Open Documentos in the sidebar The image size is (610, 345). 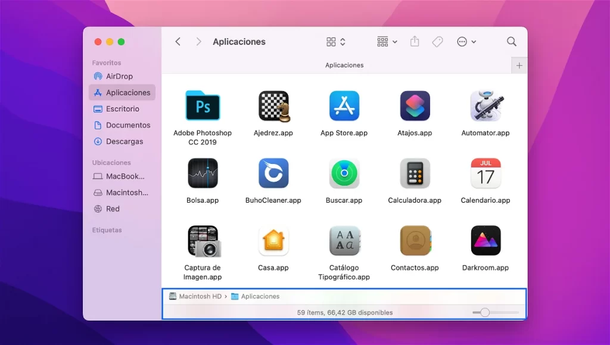point(122,125)
